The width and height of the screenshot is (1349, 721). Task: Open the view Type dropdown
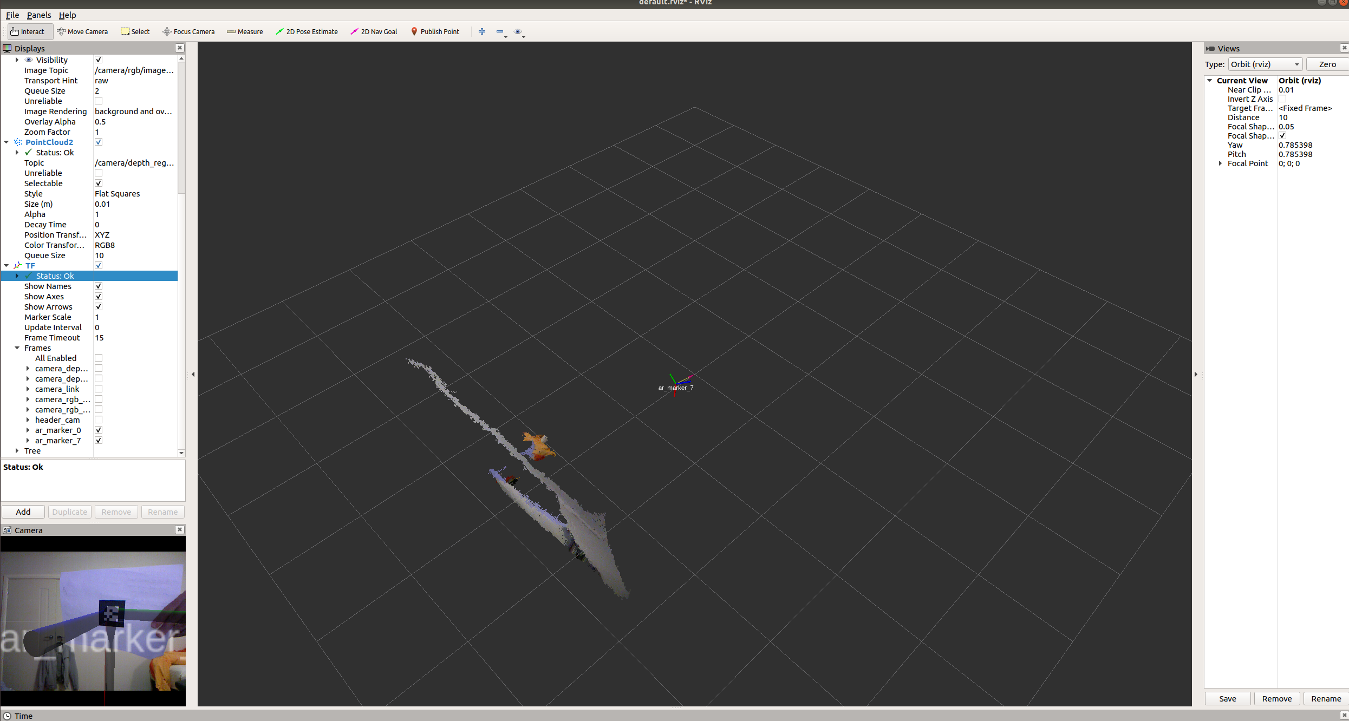tap(1265, 64)
